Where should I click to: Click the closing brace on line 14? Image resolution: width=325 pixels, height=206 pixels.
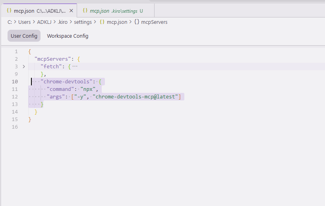[36, 112]
